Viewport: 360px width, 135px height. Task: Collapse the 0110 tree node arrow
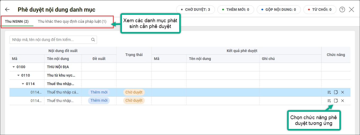[x=18, y=76]
